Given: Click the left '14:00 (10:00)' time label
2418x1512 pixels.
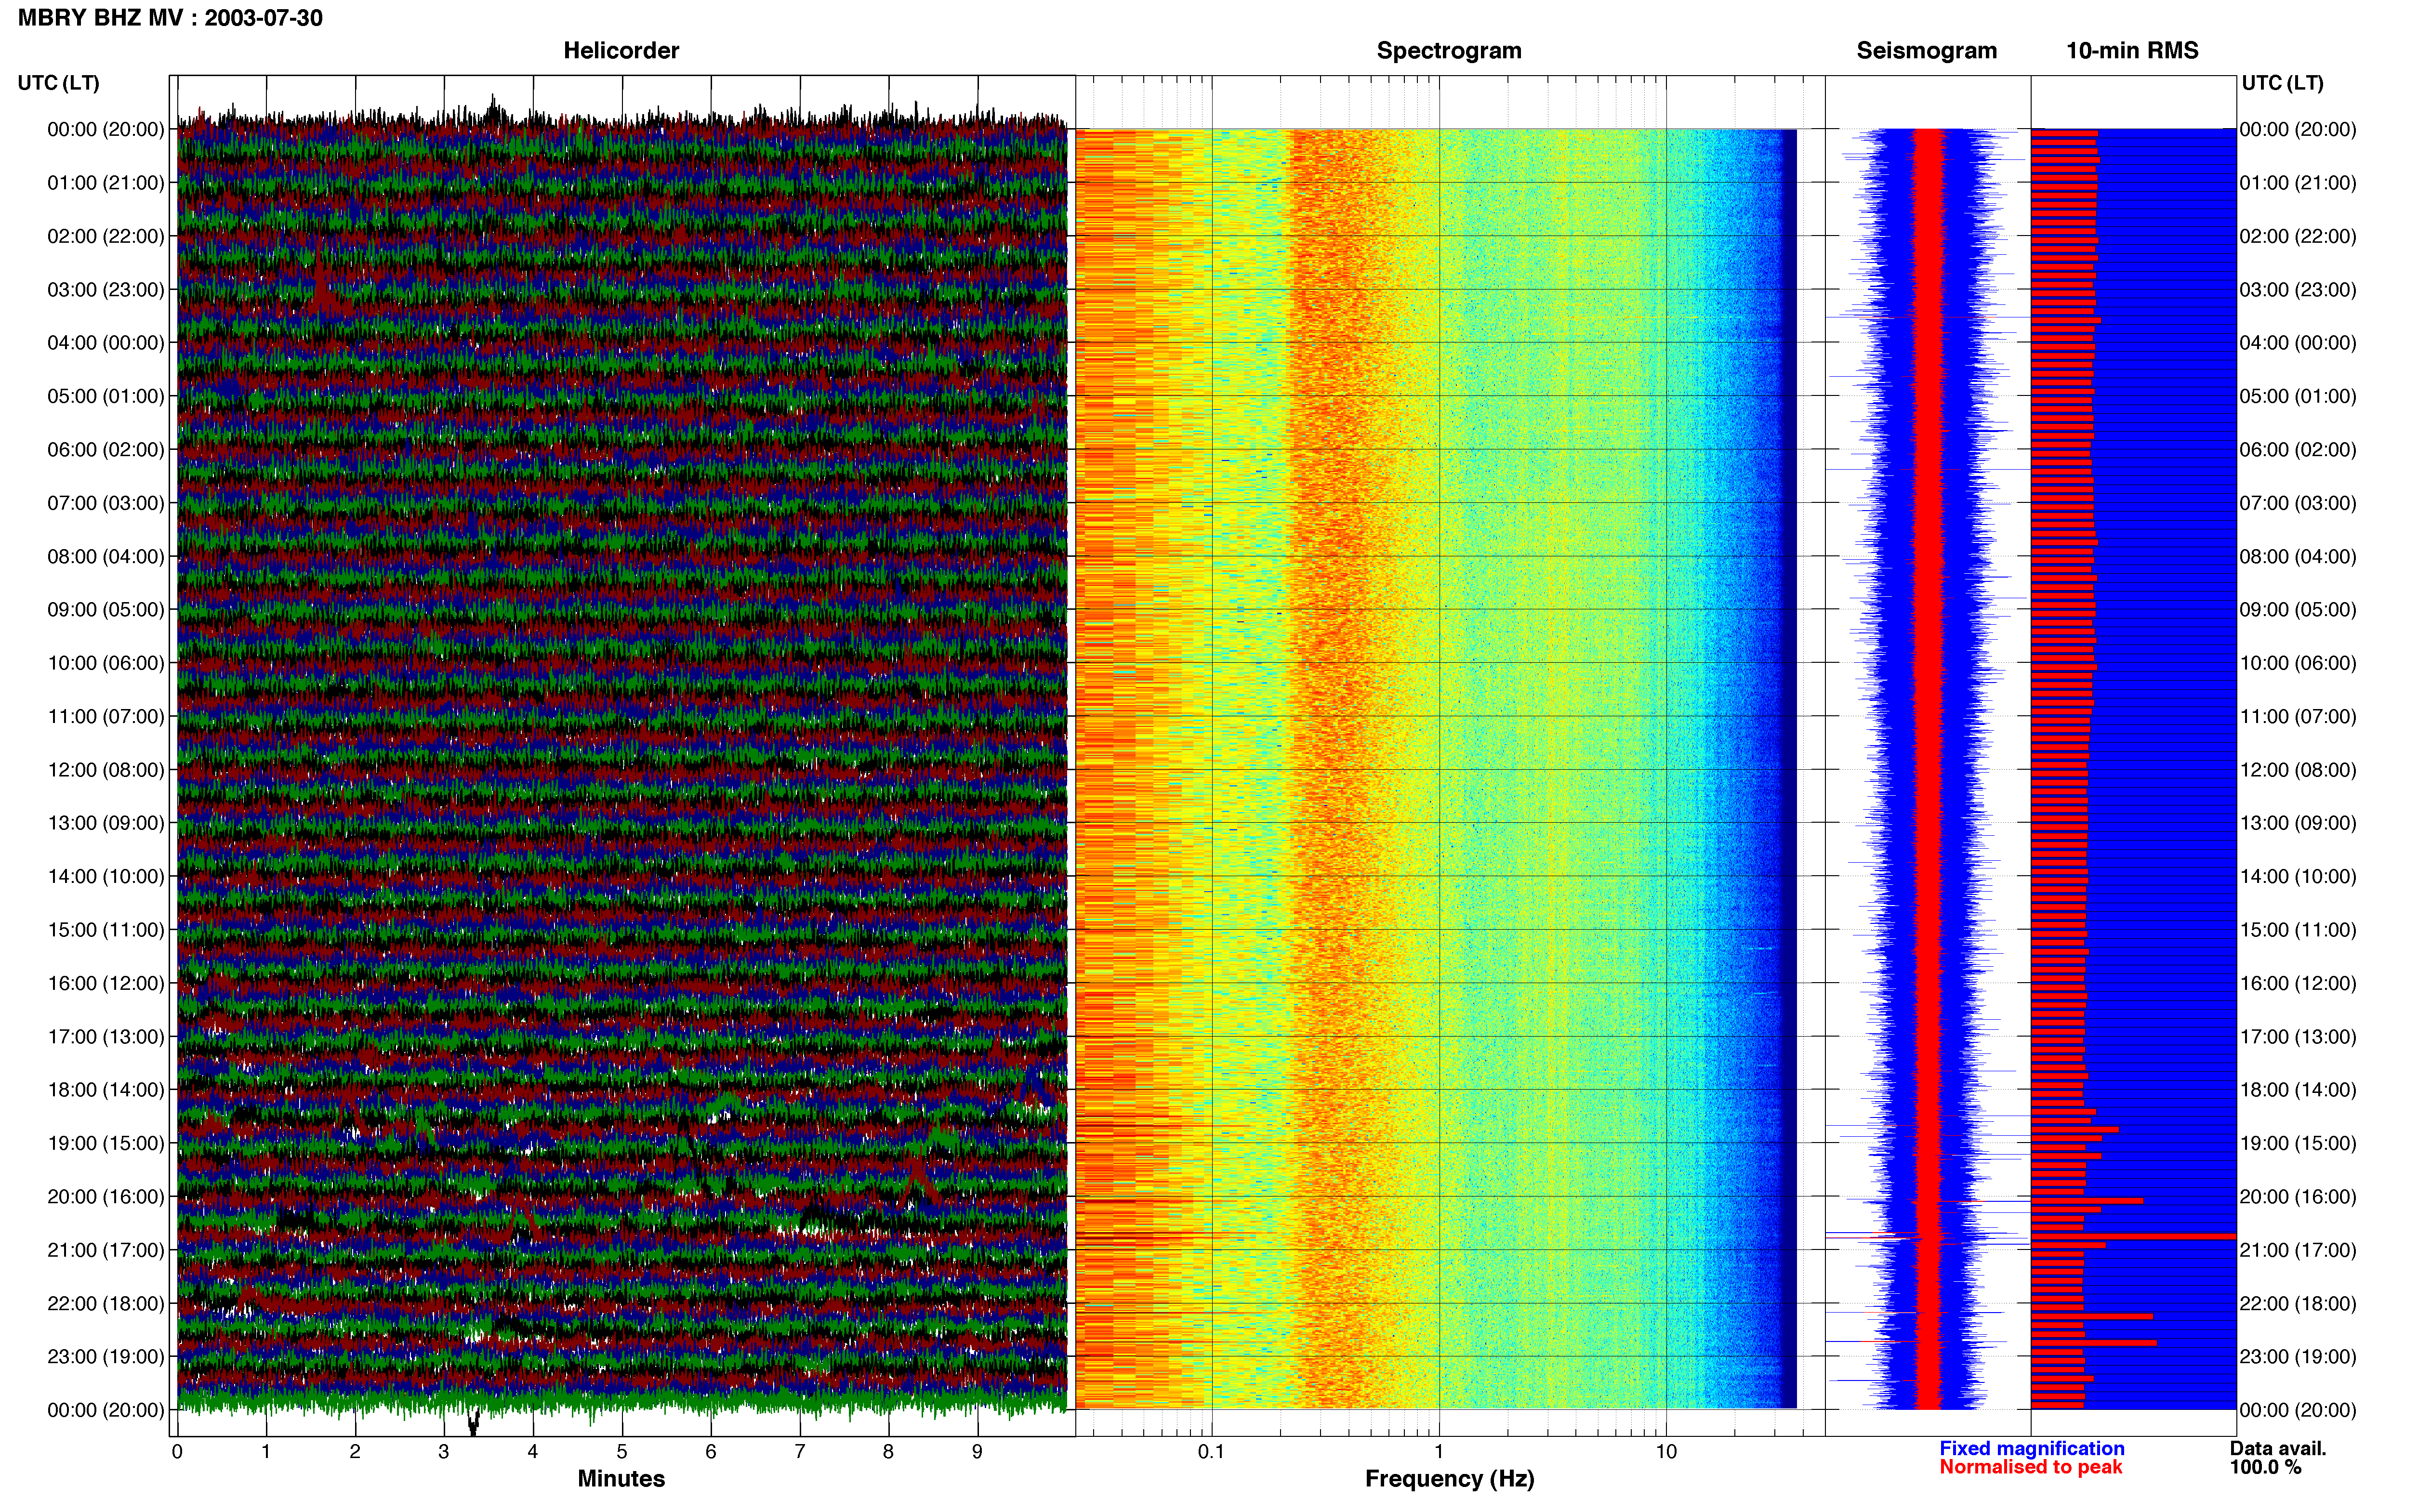Looking at the screenshot, I should click(106, 877).
